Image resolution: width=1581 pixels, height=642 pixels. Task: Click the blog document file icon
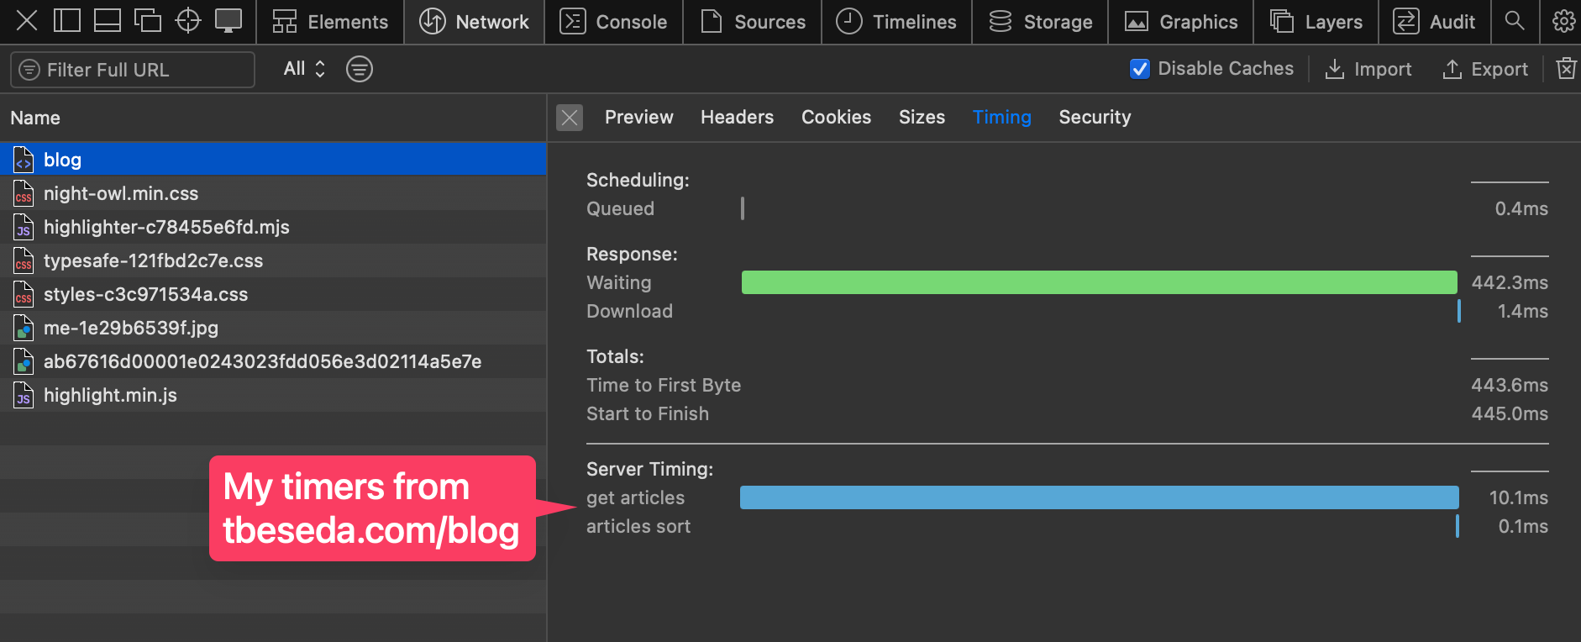pyautogui.click(x=24, y=160)
